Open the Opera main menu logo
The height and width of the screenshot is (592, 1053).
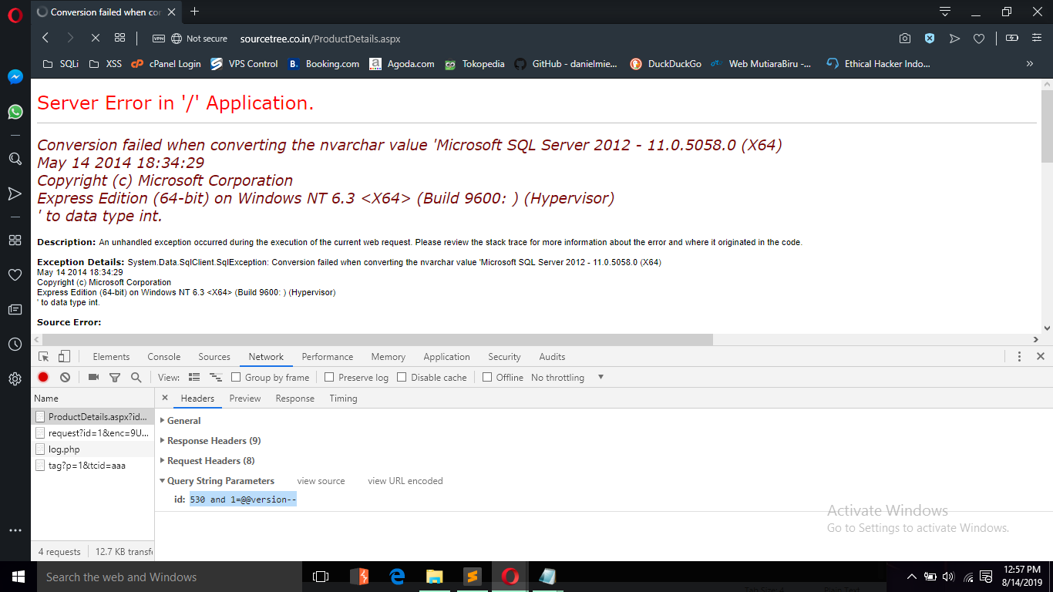pyautogui.click(x=15, y=15)
